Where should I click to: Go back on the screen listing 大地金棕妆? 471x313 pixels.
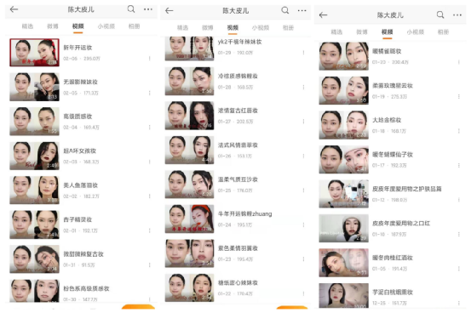click(x=323, y=15)
